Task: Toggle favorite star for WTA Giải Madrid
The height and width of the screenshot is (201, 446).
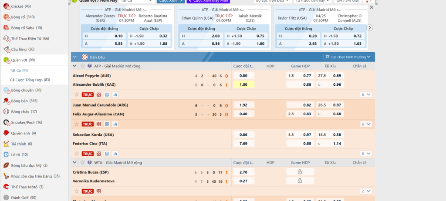Action: (x=82, y=162)
